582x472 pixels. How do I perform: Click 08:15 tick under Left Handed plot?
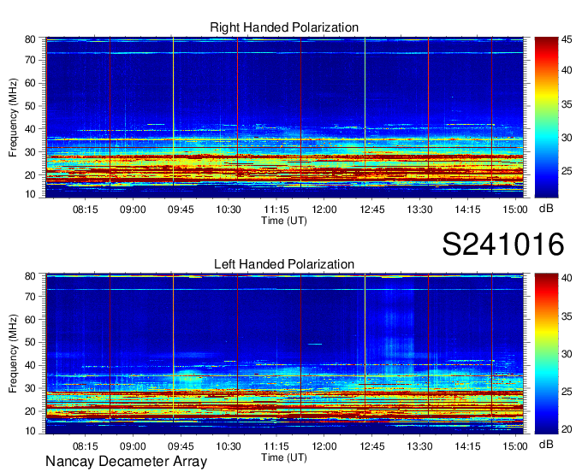tap(85, 446)
